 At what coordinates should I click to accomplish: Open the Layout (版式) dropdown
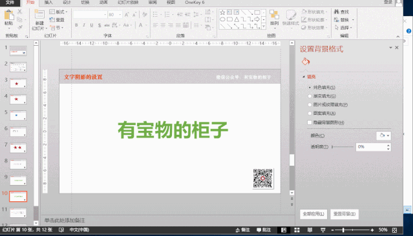coord(58,12)
